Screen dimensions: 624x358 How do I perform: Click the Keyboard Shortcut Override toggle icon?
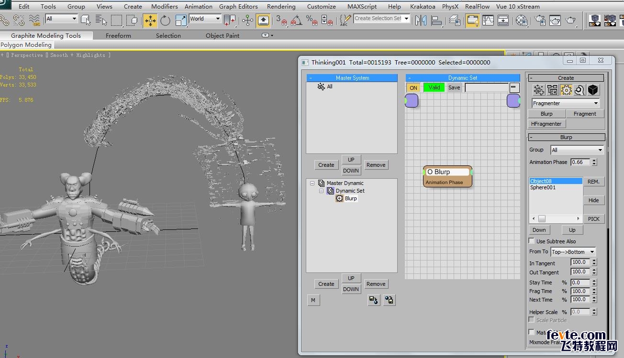click(x=263, y=20)
